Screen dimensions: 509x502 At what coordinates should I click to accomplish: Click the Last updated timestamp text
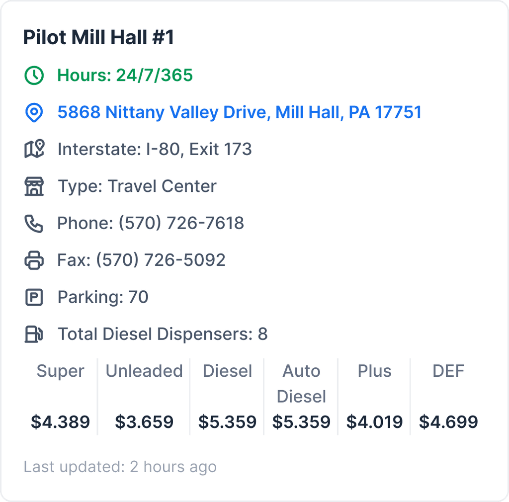[119, 466]
